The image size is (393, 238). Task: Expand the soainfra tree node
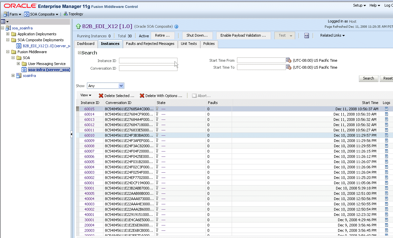click(x=14, y=76)
